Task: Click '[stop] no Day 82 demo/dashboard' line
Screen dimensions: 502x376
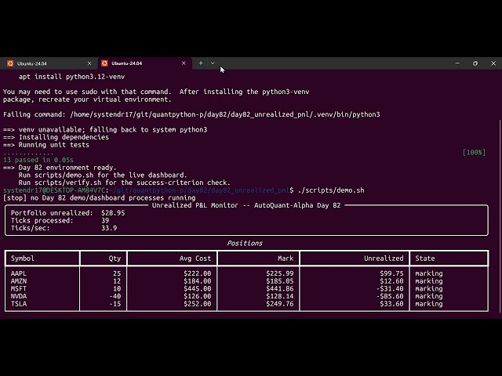Action: point(100,198)
